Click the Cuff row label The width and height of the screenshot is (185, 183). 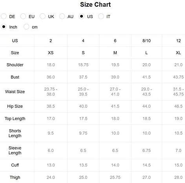click(x=15, y=165)
